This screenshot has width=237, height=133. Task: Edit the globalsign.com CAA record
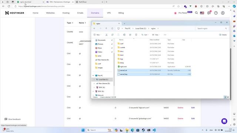click(x=193, y=119)
